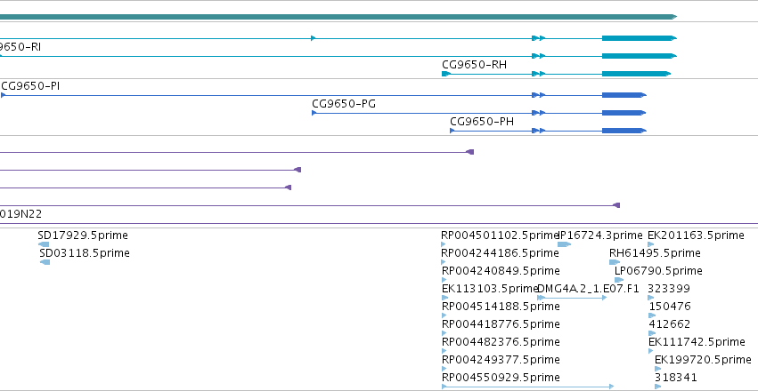
Task: Click the RP004482376.5prime label
Action: (501, 342)
